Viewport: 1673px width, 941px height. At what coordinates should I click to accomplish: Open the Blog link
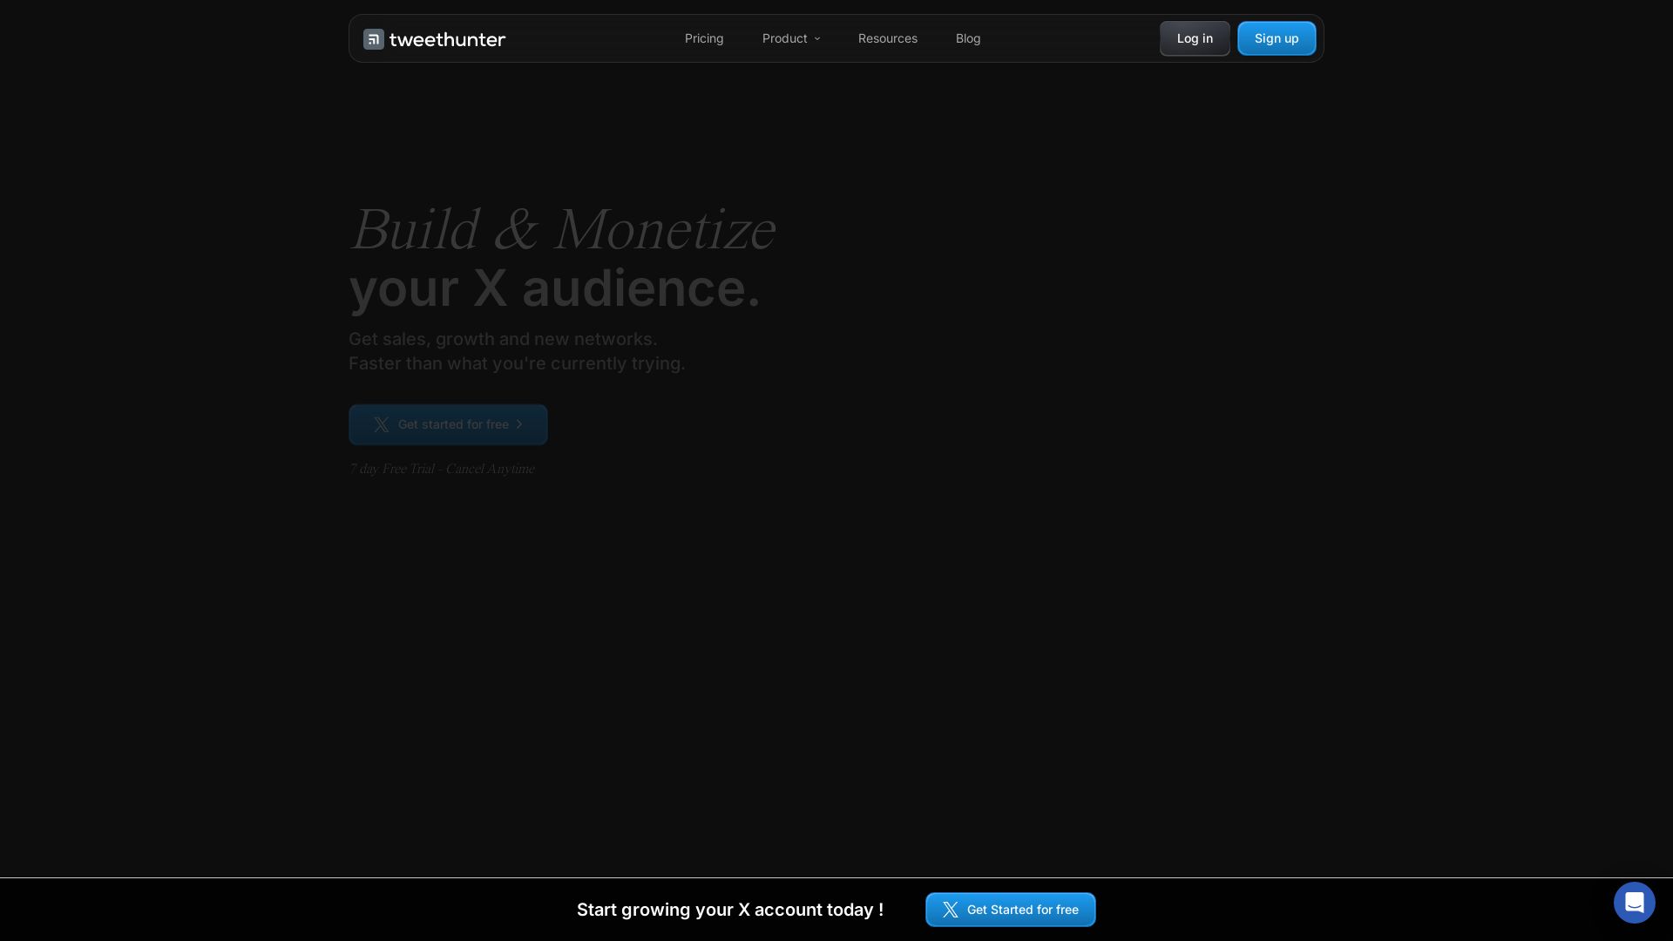[967, 38]
